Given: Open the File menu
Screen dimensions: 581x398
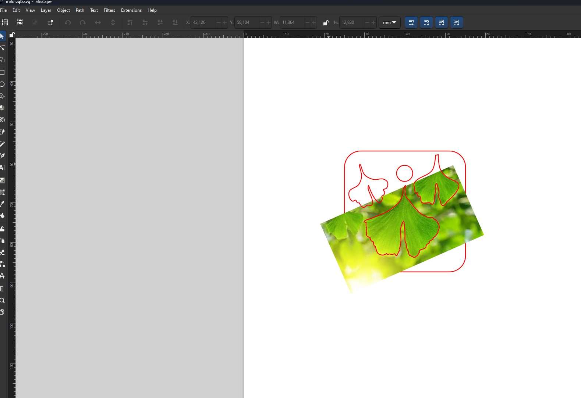Looking at the screenshot, I should [x=3, y=10].
